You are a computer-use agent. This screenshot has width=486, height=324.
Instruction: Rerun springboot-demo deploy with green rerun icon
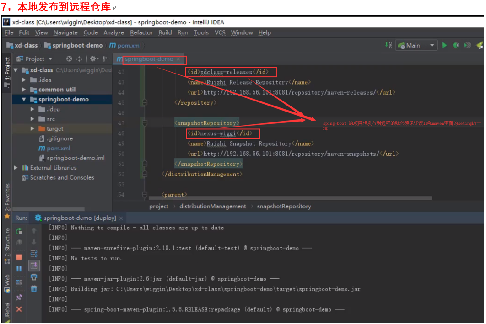19,231
